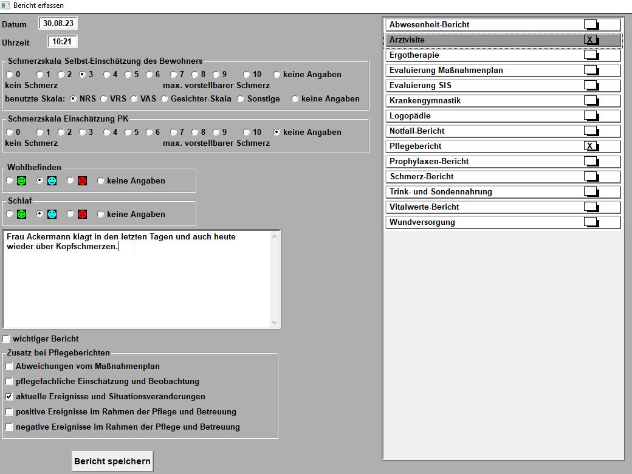
Task: Select the Gesichter-Skala option
Action: coord(164,98)
